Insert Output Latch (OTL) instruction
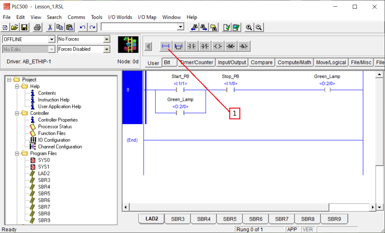The image size is (385, 233). click(x=244, y=46)
